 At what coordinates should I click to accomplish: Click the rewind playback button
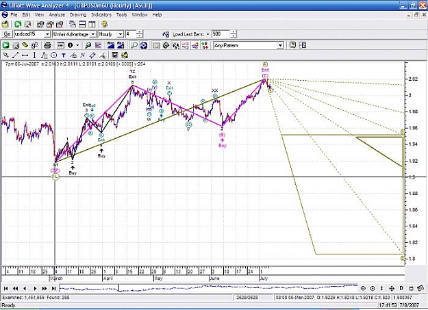pos(16,288)
